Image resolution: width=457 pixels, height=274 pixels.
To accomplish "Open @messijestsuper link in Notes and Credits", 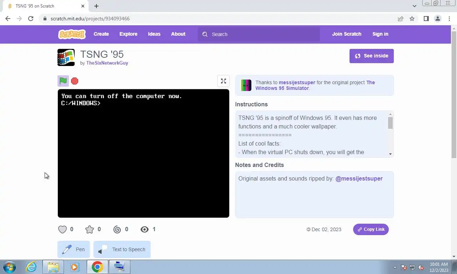I will pyautogui.click(x=359, y=178).
